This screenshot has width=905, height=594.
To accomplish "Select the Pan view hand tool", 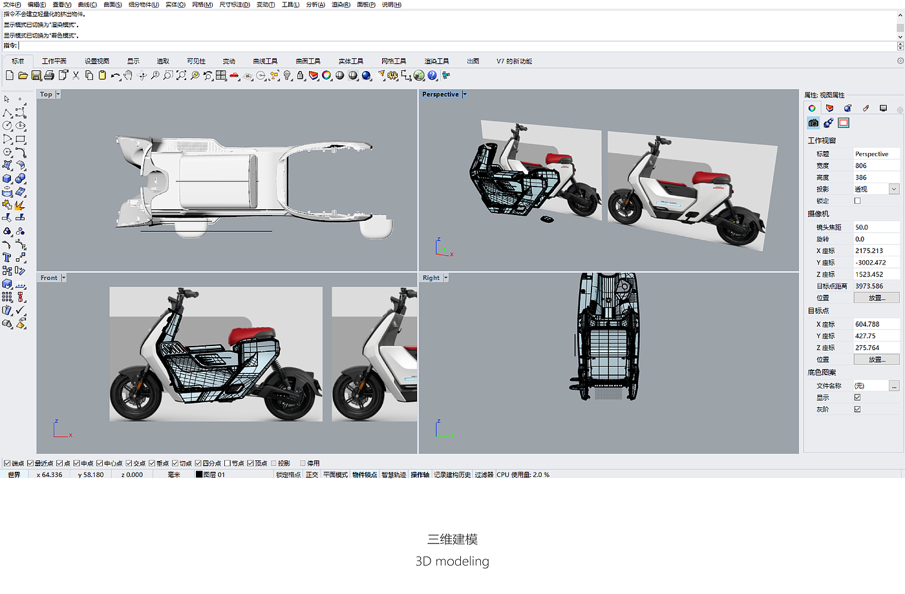I will point(128,76).
